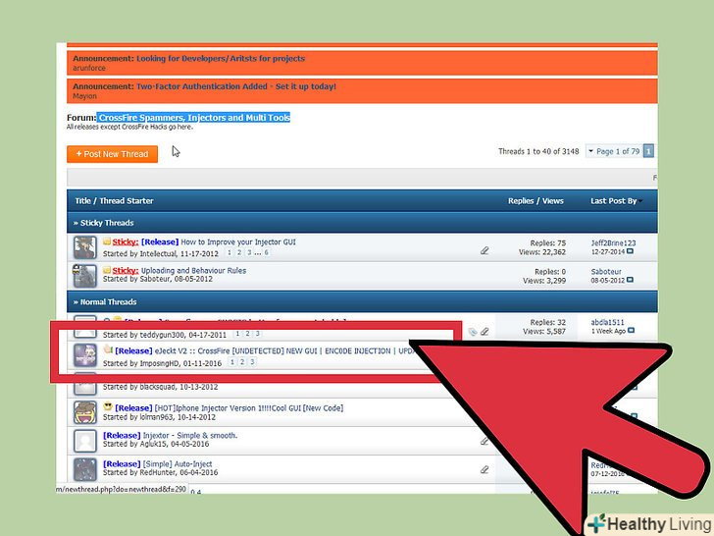Open sticky Uploading and Behaviour Rules
Viewport: 714px width, 536px height.
point(193,270)
